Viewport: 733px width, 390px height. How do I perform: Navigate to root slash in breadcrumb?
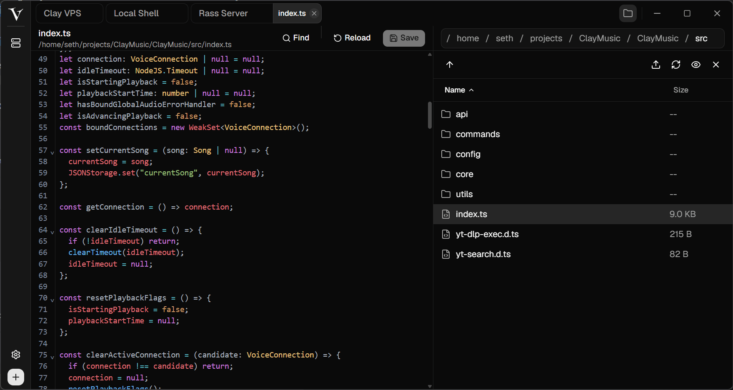tap(448, 38)
